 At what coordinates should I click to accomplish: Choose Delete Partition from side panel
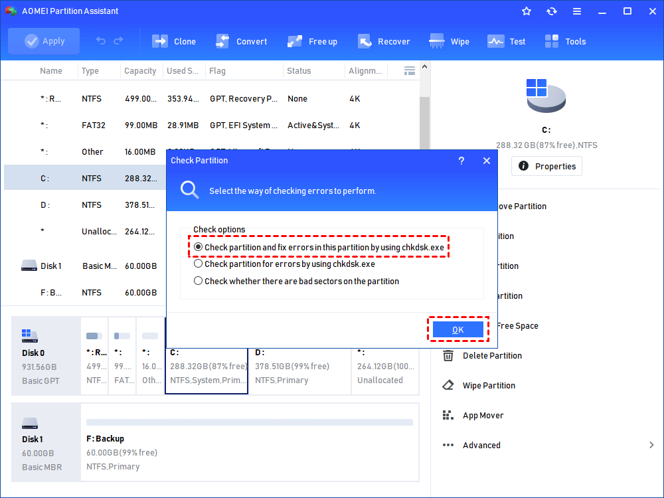click(x=491, y=356)
